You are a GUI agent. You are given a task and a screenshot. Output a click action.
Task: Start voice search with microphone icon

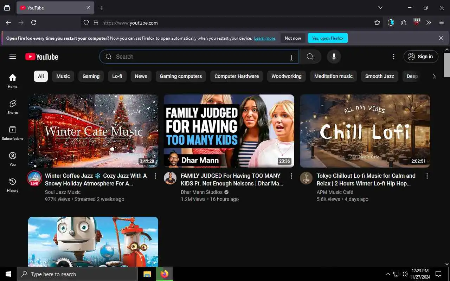[x=334, y=57]
